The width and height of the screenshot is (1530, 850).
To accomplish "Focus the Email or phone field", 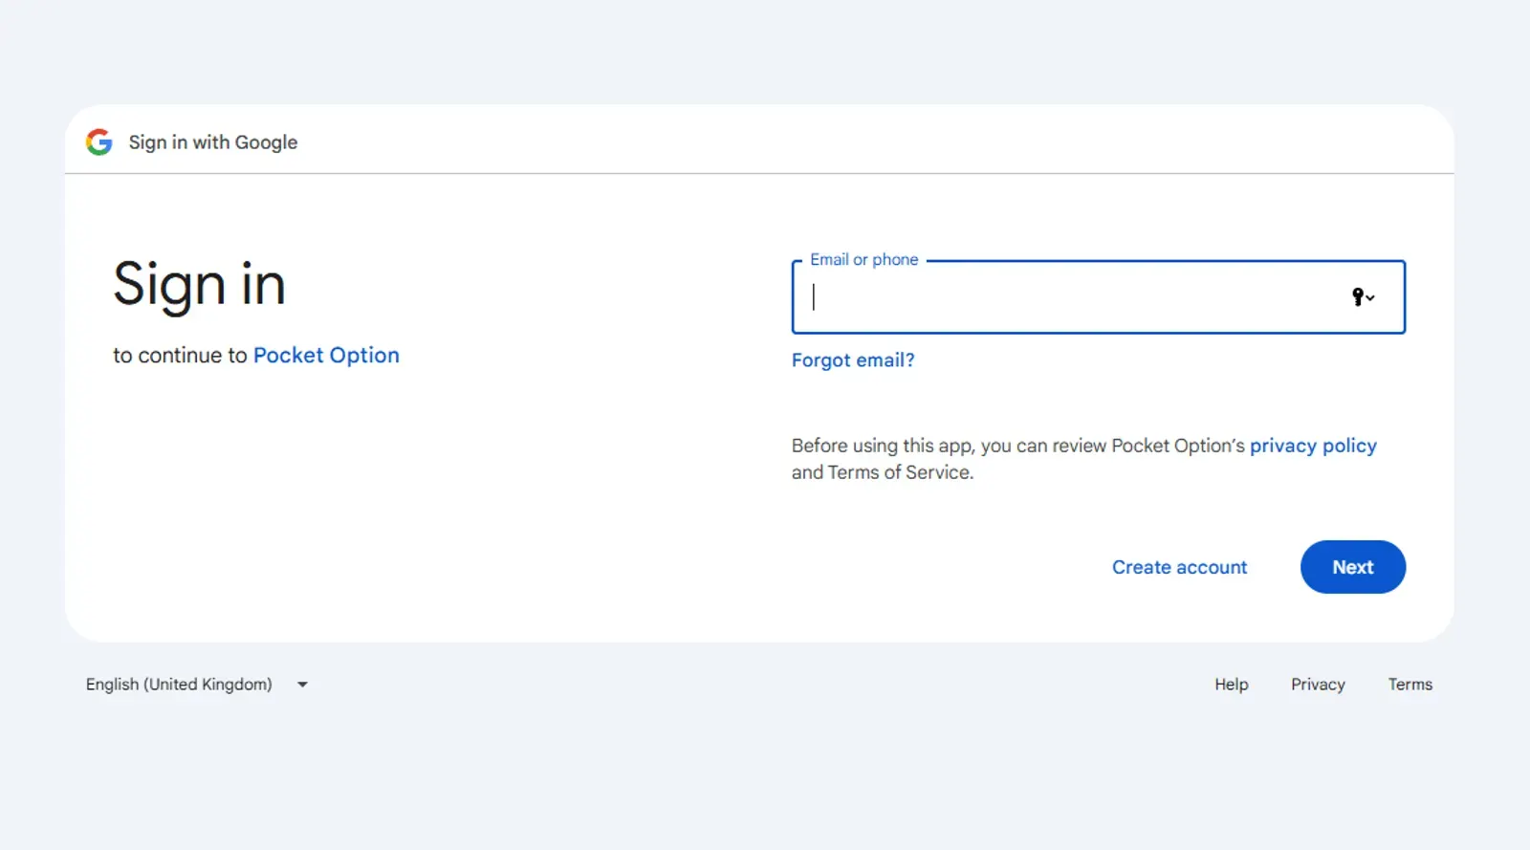I will tap(1071, 297).
